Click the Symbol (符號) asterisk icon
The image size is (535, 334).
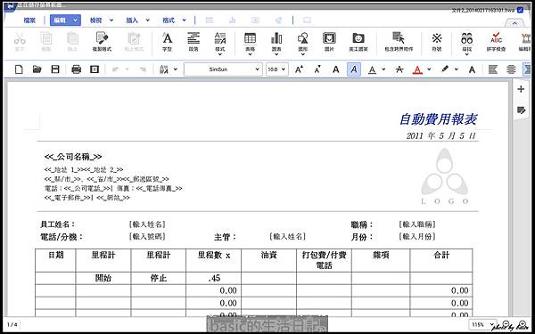[437, 38]
